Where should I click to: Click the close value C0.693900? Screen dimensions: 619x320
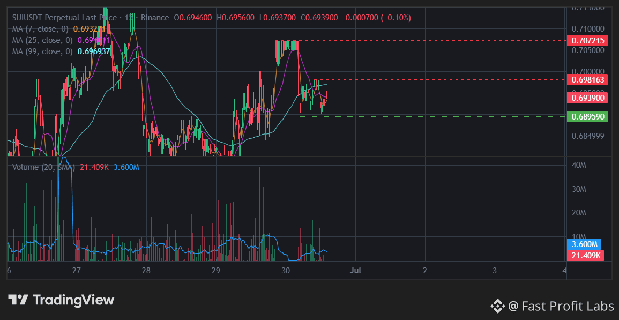tap(319, 18)
